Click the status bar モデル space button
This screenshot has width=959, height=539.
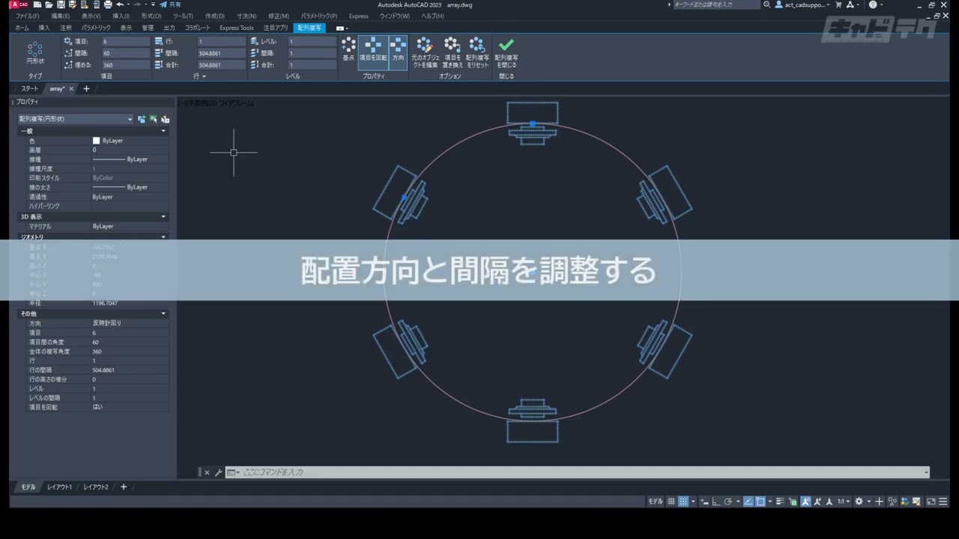(x=656, y=502)
